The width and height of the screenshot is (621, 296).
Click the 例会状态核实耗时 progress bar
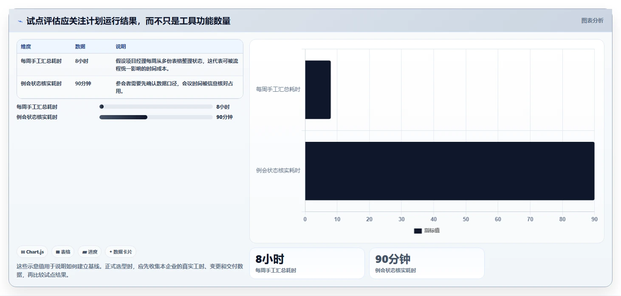click(x=156, y=117)
